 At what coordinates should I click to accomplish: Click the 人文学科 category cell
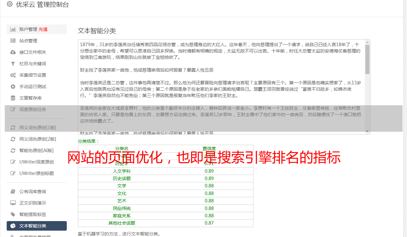(122, 171)
